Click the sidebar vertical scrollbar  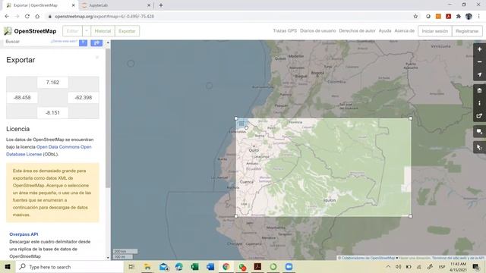[x=108, y=118]
